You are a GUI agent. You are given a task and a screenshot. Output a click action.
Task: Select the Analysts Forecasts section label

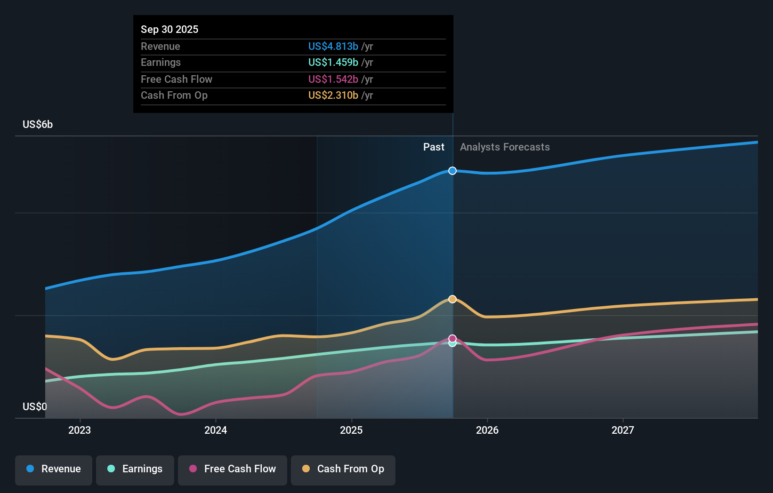505,147
